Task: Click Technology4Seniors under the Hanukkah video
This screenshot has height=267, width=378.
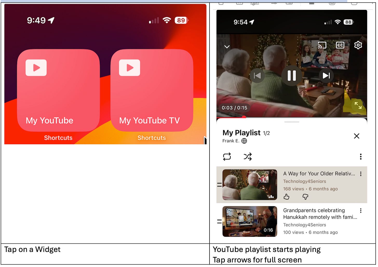Action: click(x=305, y=225)
